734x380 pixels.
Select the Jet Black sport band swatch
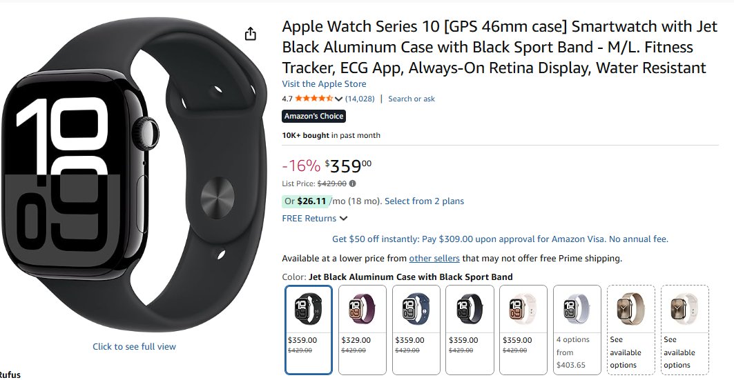coord(309,329)
